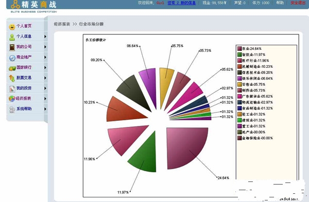
Task: Click the red 安全退出 logout link
Action: (298, 3)
